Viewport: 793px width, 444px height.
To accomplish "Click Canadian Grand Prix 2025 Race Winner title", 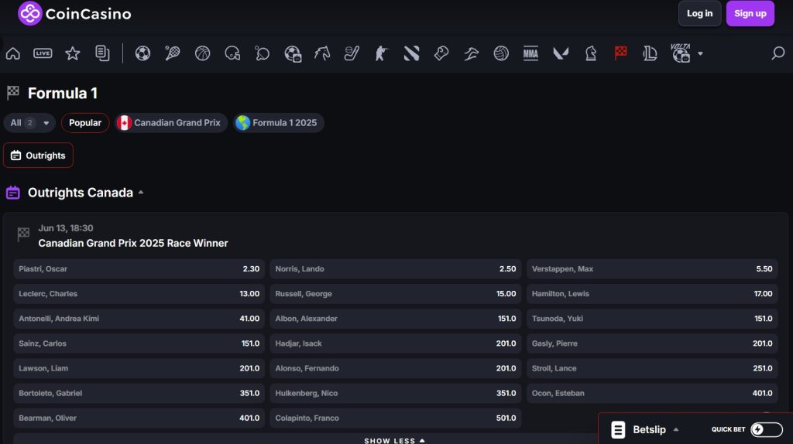I will [133, 243].
